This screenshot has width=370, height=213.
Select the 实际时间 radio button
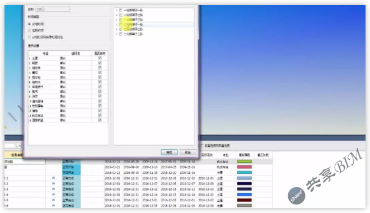point(29,30)
